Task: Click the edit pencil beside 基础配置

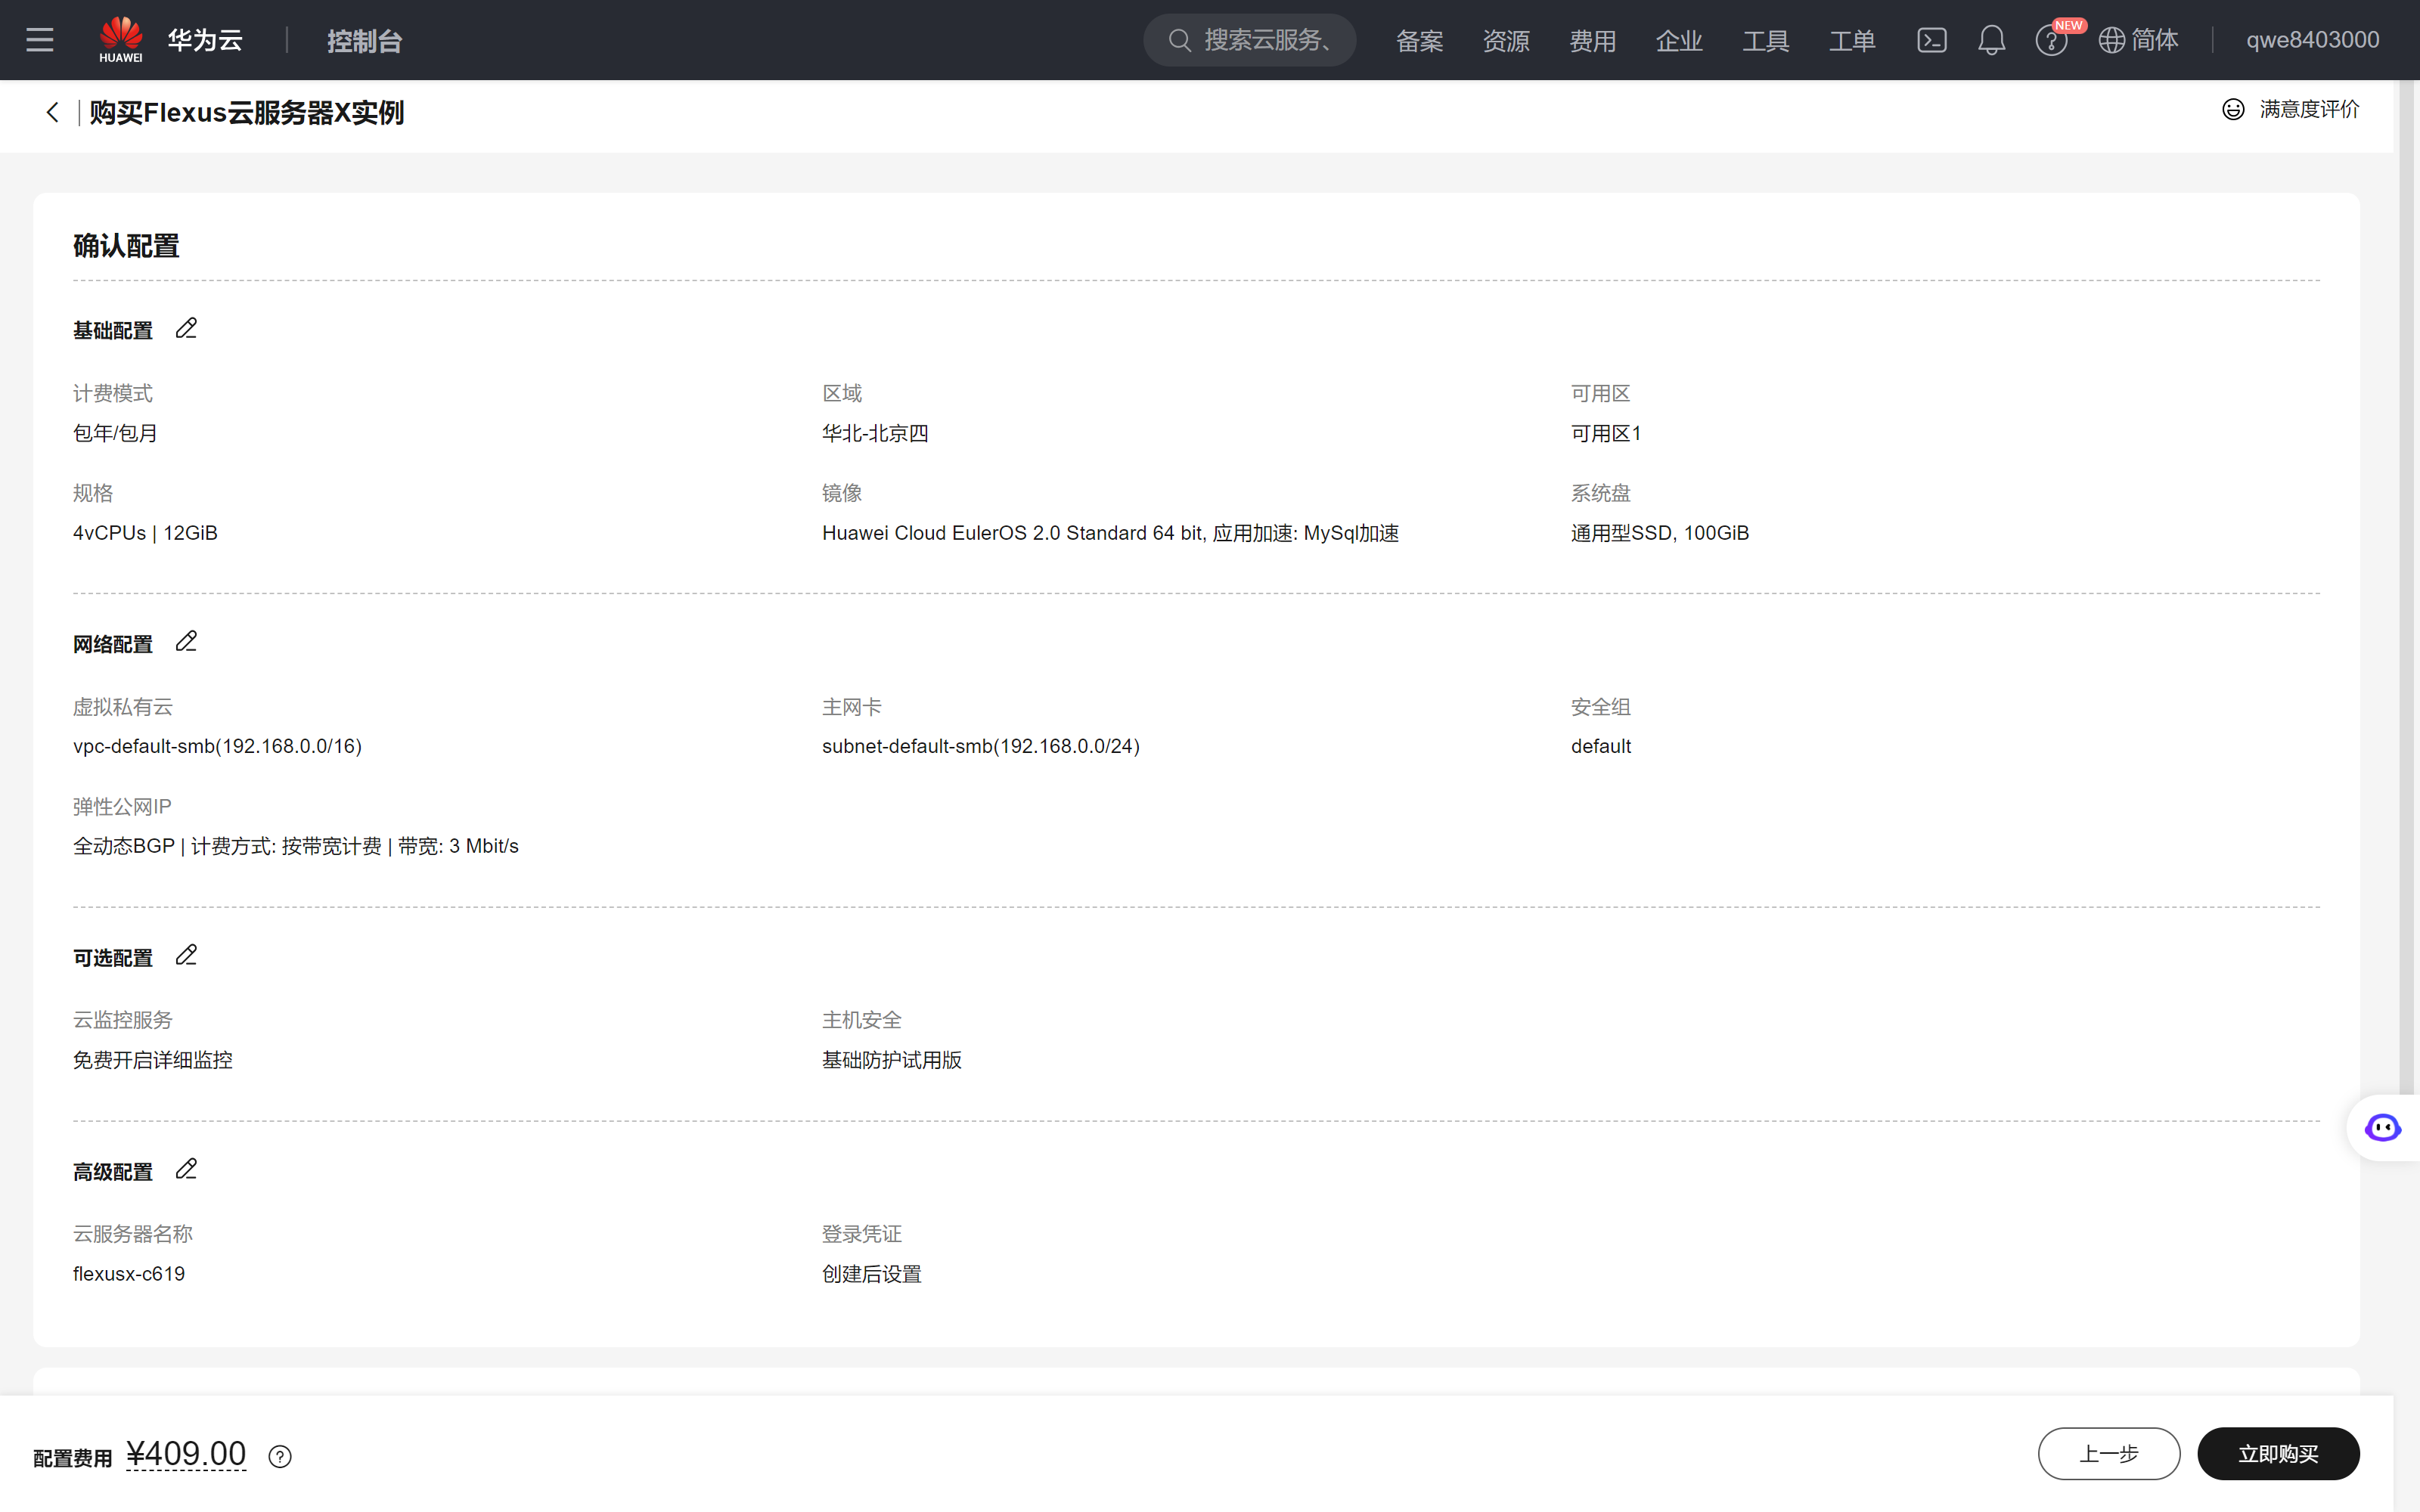Action: [186, 328]
